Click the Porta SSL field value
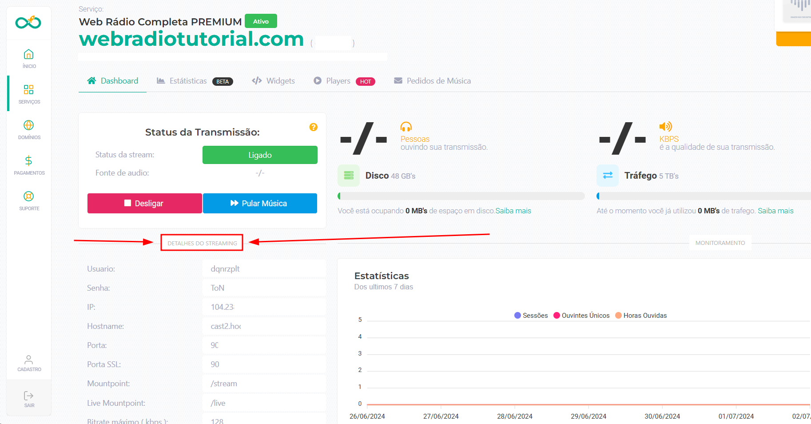The width and height of the screenshot is (811, 424). point(264,364)
